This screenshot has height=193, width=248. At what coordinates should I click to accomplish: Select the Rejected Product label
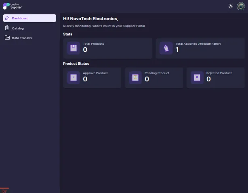[219, 73]
